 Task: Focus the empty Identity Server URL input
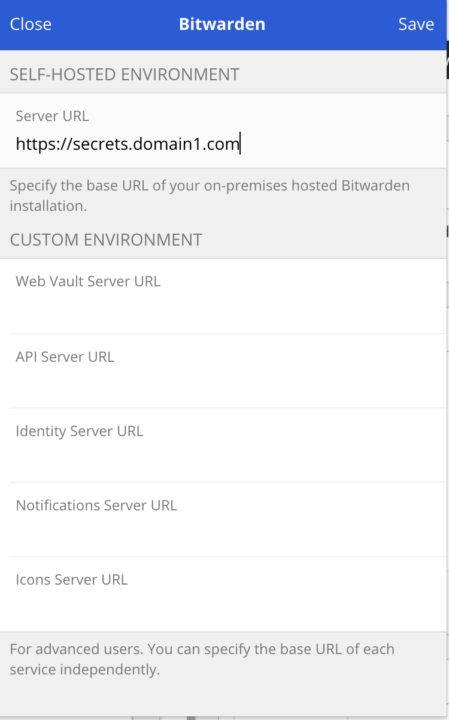[224, 458]
